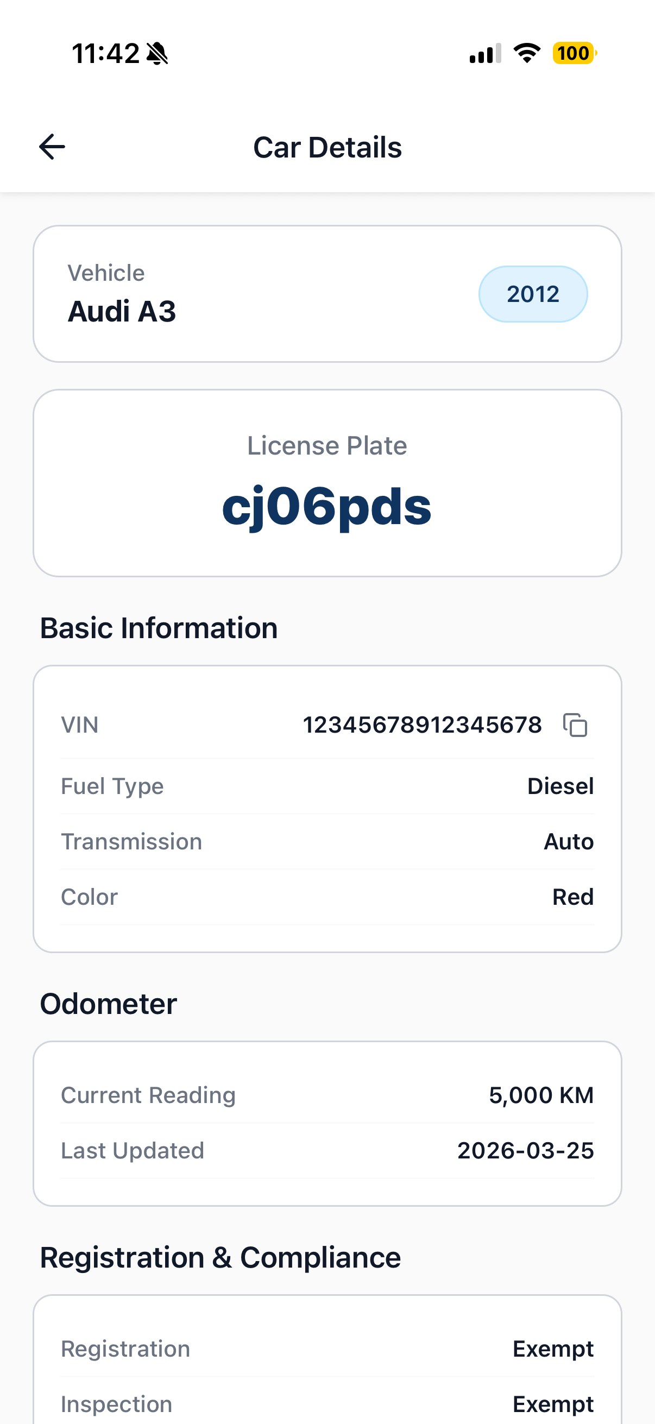Tap the Car Details title

tap(327, 147)
